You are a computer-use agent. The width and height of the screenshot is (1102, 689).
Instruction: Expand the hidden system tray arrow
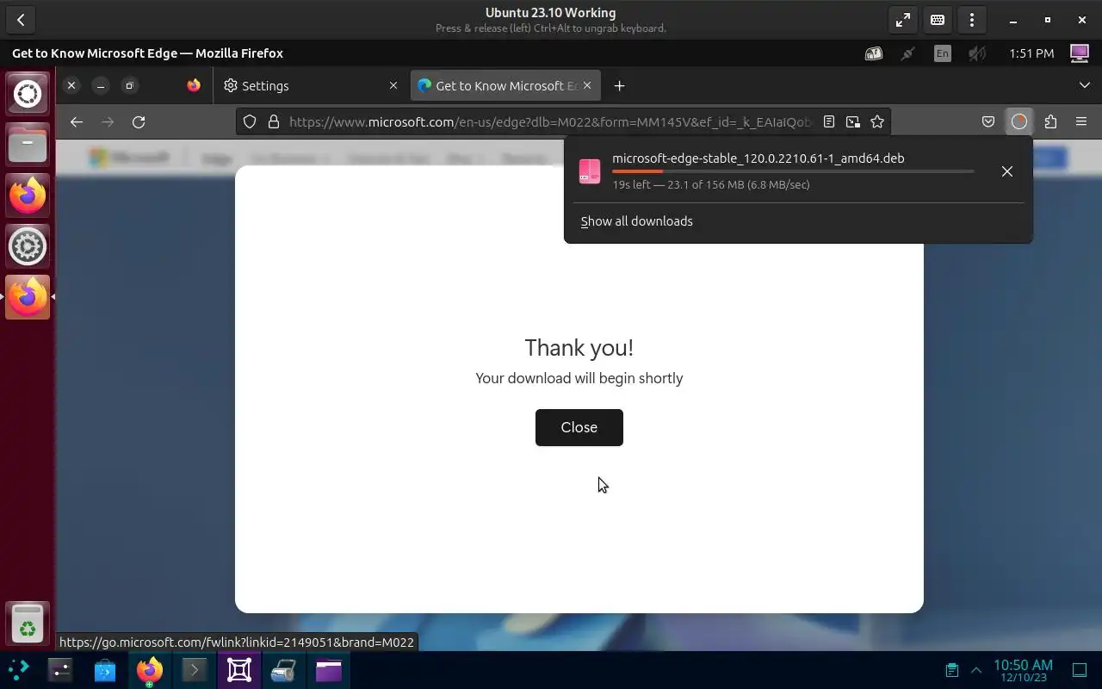(x=976, y=670)
